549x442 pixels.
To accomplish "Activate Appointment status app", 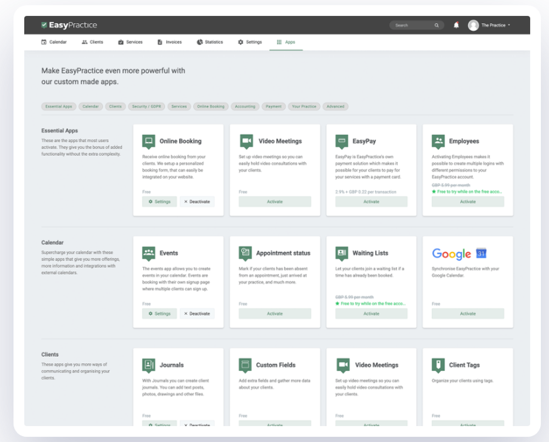I will click(275, 313).
